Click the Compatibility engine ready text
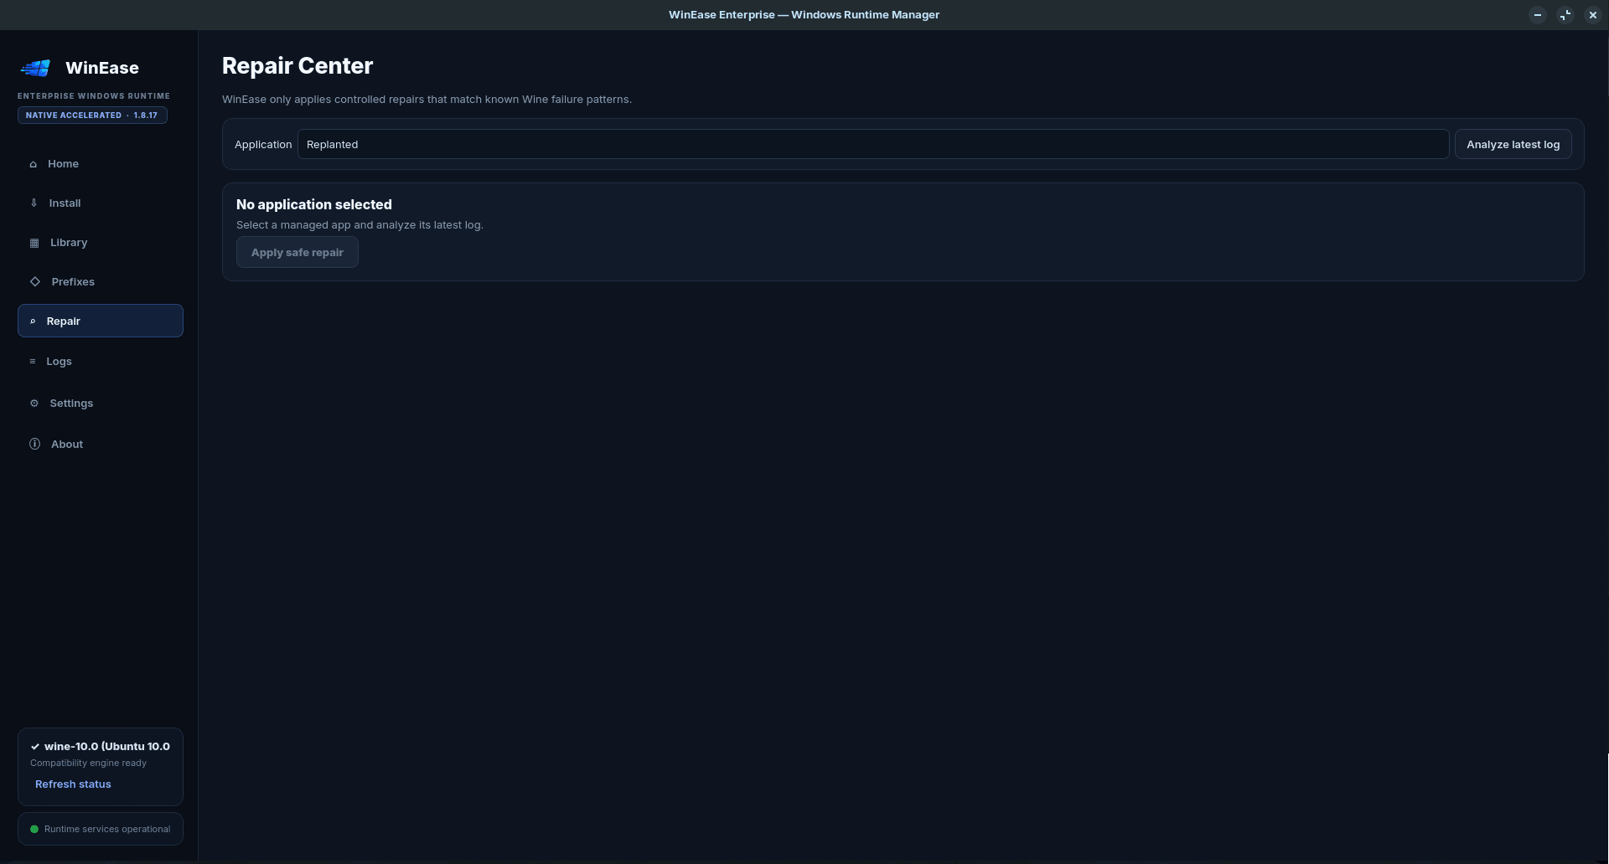The width and height of the screenshot is (1609, 864). coord(88,763)
